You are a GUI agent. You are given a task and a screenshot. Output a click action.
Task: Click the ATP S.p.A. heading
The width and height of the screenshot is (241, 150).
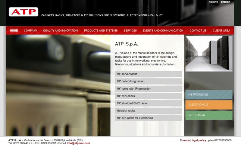(127, 44)
